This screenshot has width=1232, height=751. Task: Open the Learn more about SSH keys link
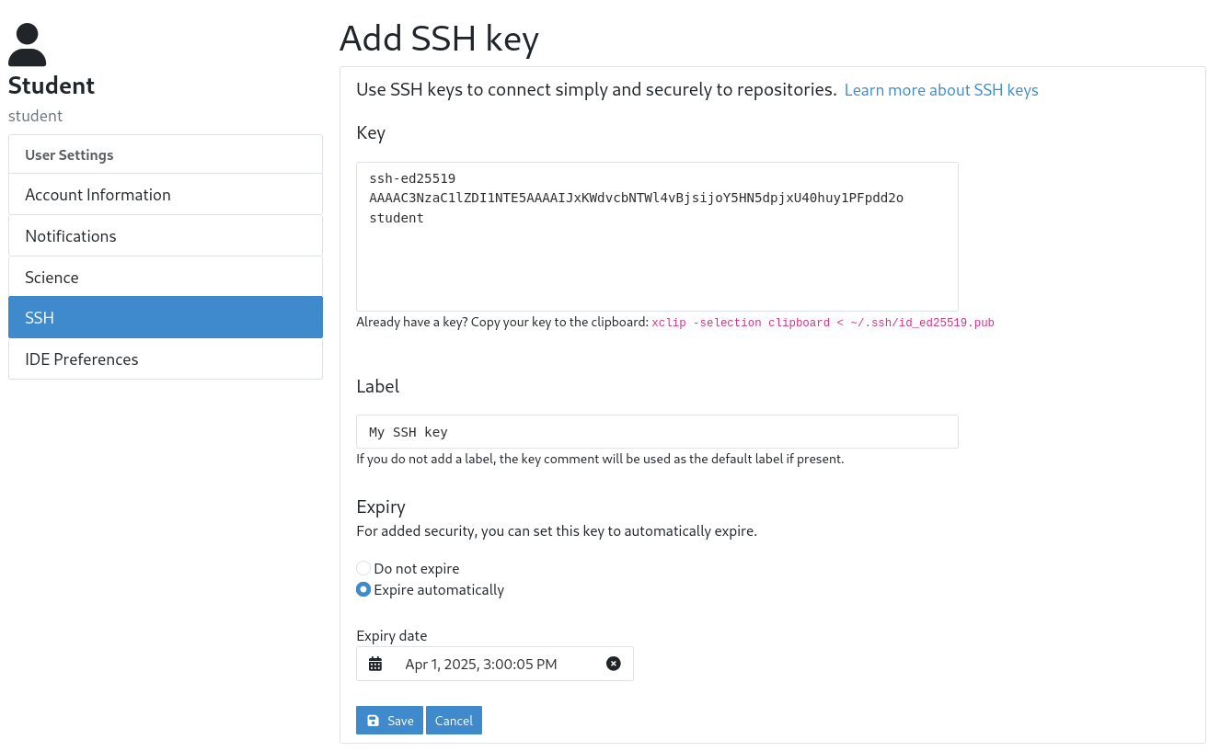click(x=940, y=89)
